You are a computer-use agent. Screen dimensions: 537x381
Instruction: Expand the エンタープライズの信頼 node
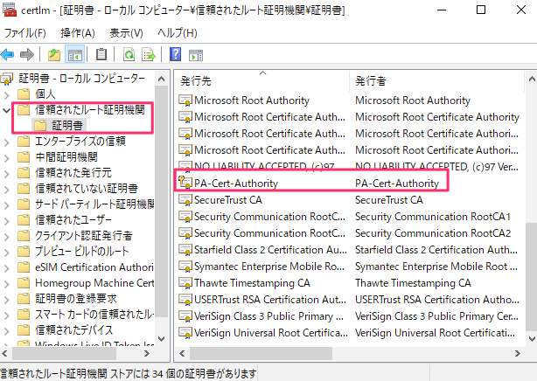coord(6,142)
